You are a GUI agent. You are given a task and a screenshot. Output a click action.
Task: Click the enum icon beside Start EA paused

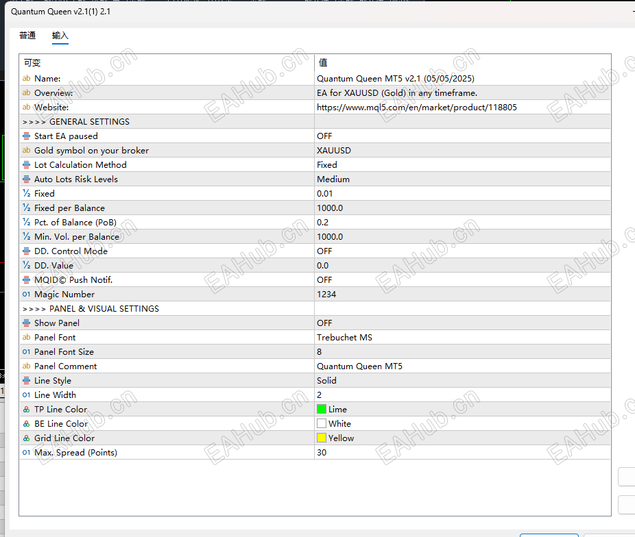point(26,136)
